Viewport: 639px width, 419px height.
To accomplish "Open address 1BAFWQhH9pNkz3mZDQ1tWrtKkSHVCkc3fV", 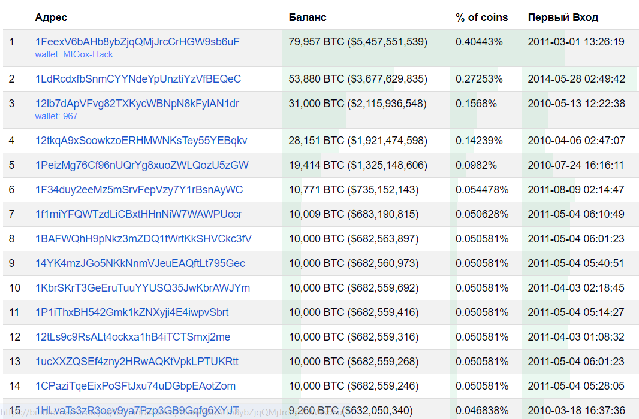I will pyautogui.click(x=143, y=239).
